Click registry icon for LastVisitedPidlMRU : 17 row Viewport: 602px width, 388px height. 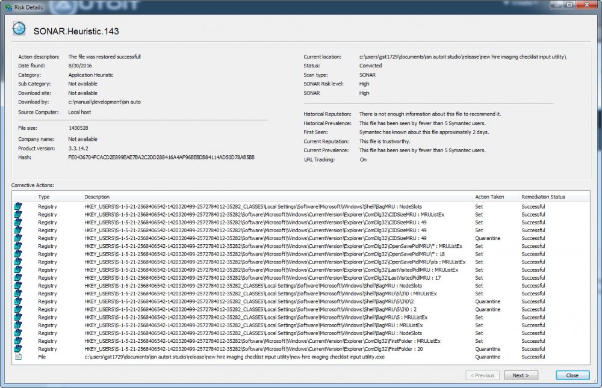[18, 278]
